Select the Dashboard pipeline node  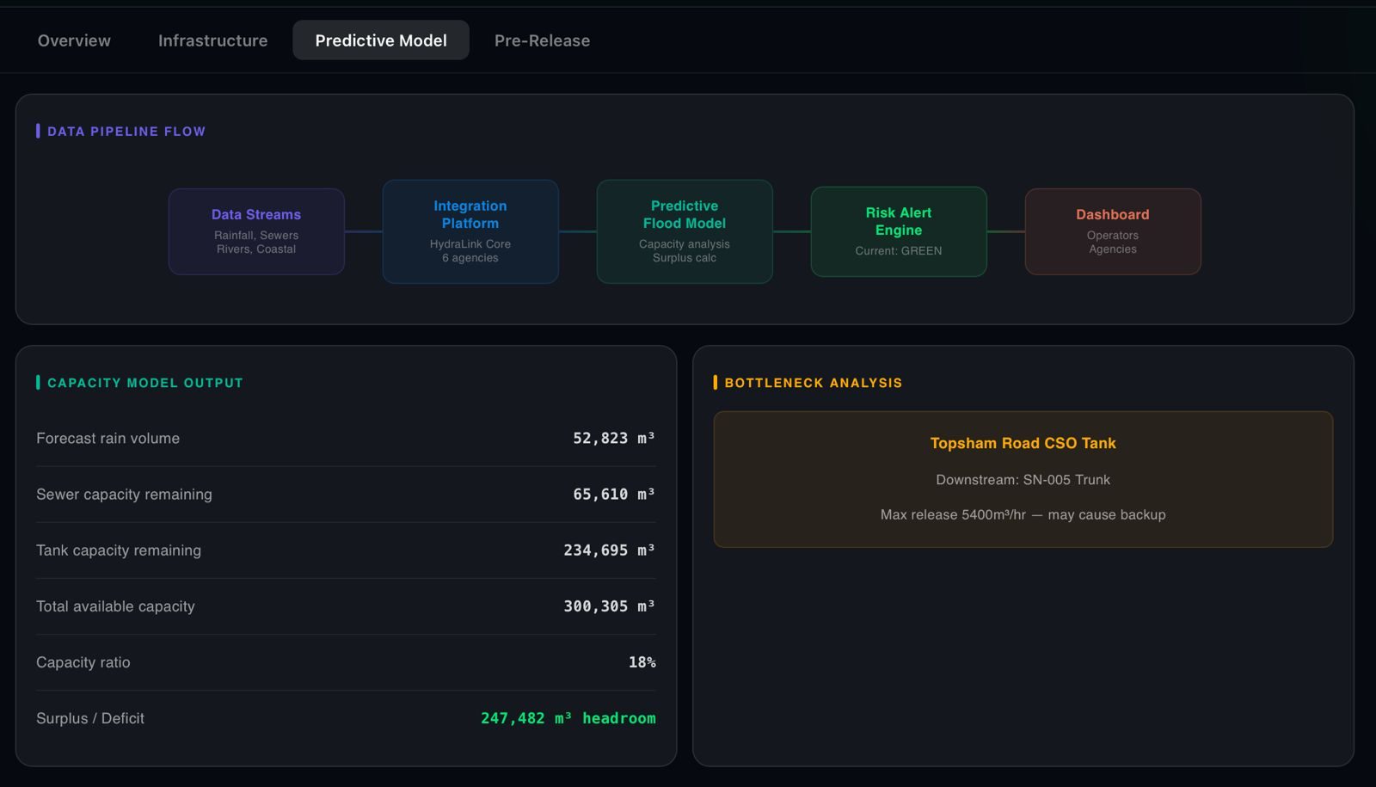(1113, 231)
